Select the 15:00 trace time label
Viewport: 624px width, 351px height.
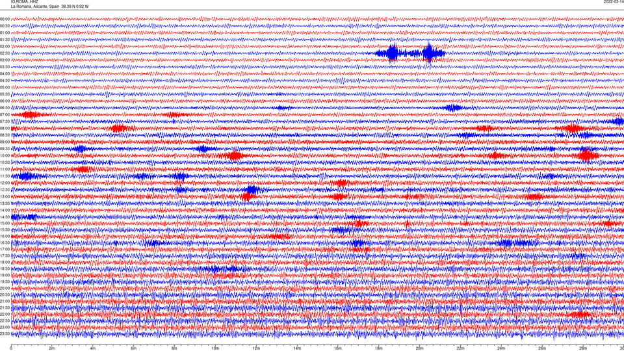5,223
